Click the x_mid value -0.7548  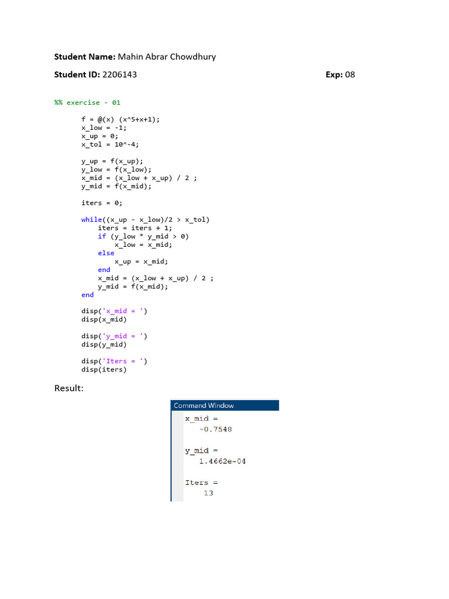[216, 429]
